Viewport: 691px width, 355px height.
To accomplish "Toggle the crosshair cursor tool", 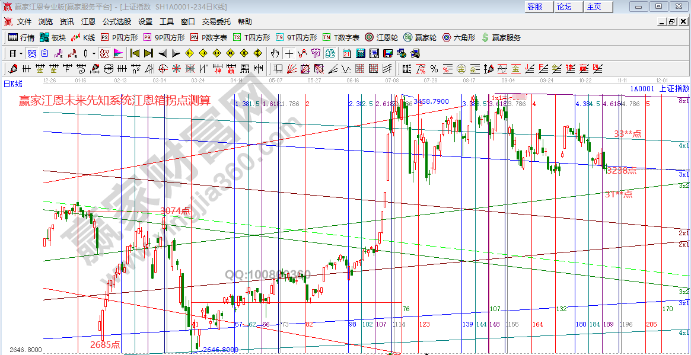I will (x=289, y=53).
